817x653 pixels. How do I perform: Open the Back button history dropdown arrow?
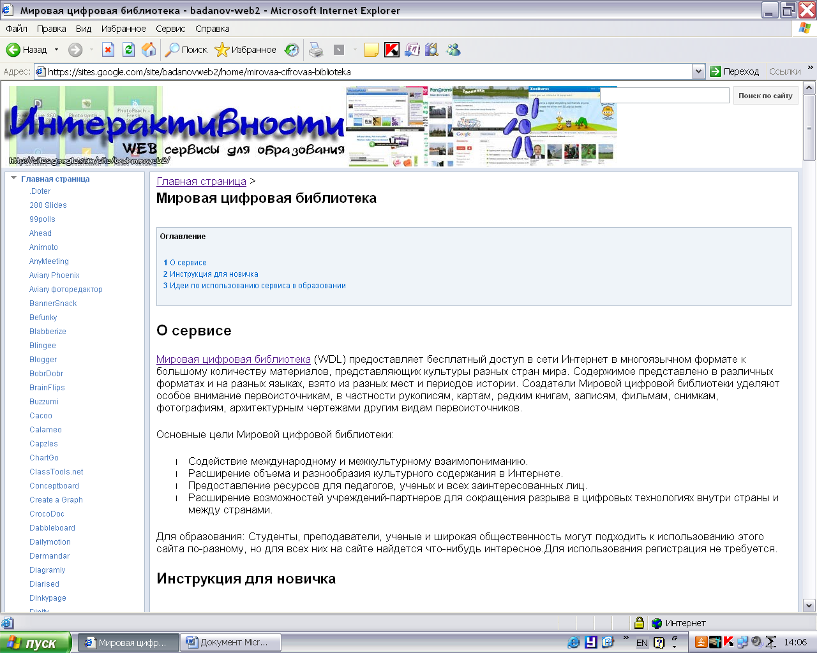pyautogui.click(x=56, y=50)
